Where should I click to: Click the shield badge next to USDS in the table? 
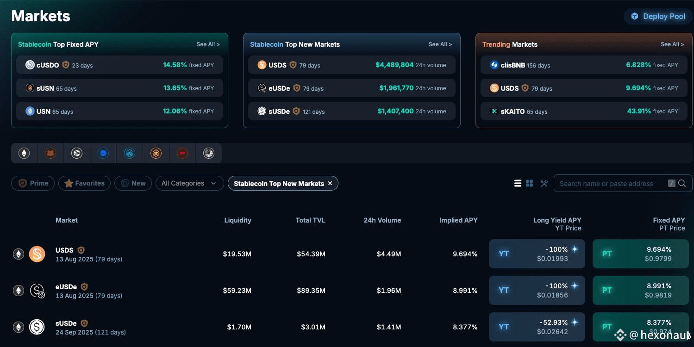coord(81,250)
